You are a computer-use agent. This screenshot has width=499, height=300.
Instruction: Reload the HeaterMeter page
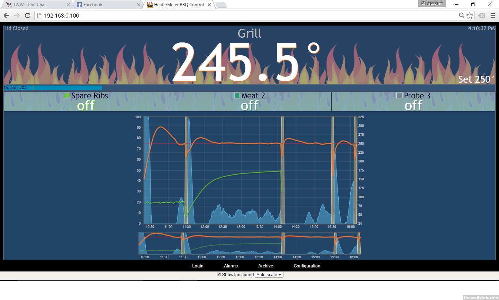[27, 15]
